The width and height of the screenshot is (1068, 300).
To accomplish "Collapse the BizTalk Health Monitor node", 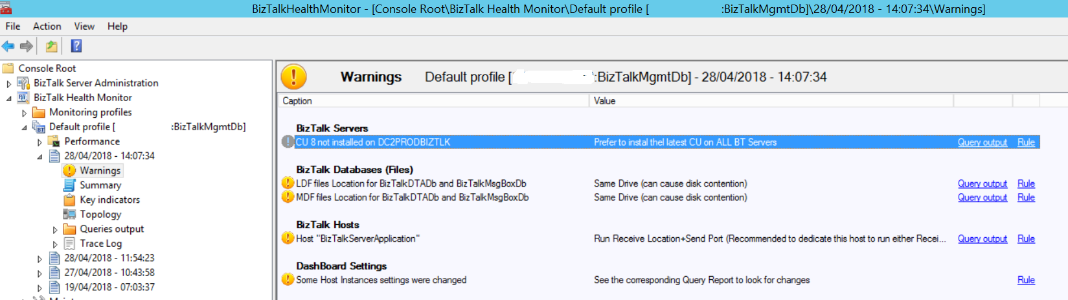I will tap(9, 98).
